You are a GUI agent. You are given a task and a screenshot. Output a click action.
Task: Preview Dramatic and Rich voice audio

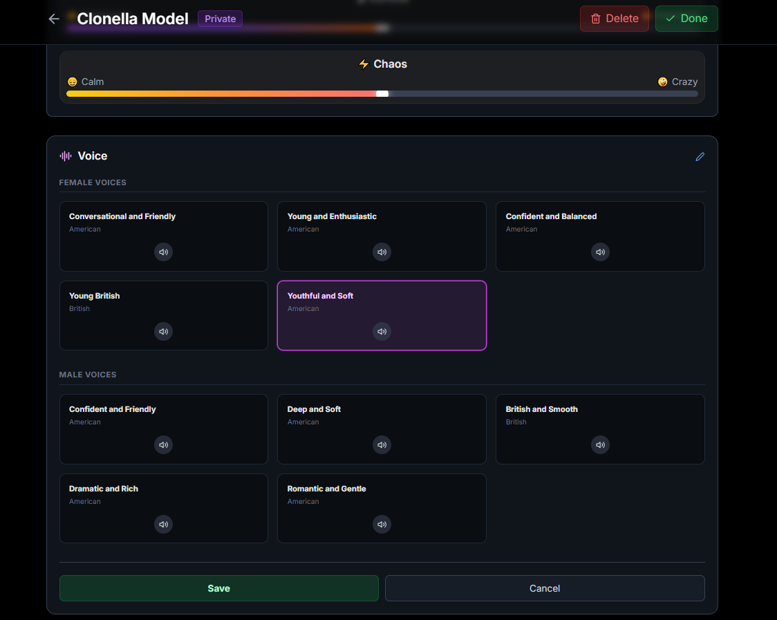pyautogui.click(x=163, y=525)
